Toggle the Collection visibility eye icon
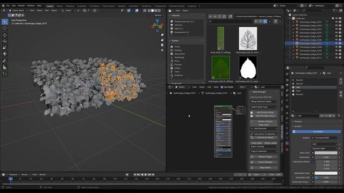The width and height of the screenshot is (344, 193). [x=336, y=18]
